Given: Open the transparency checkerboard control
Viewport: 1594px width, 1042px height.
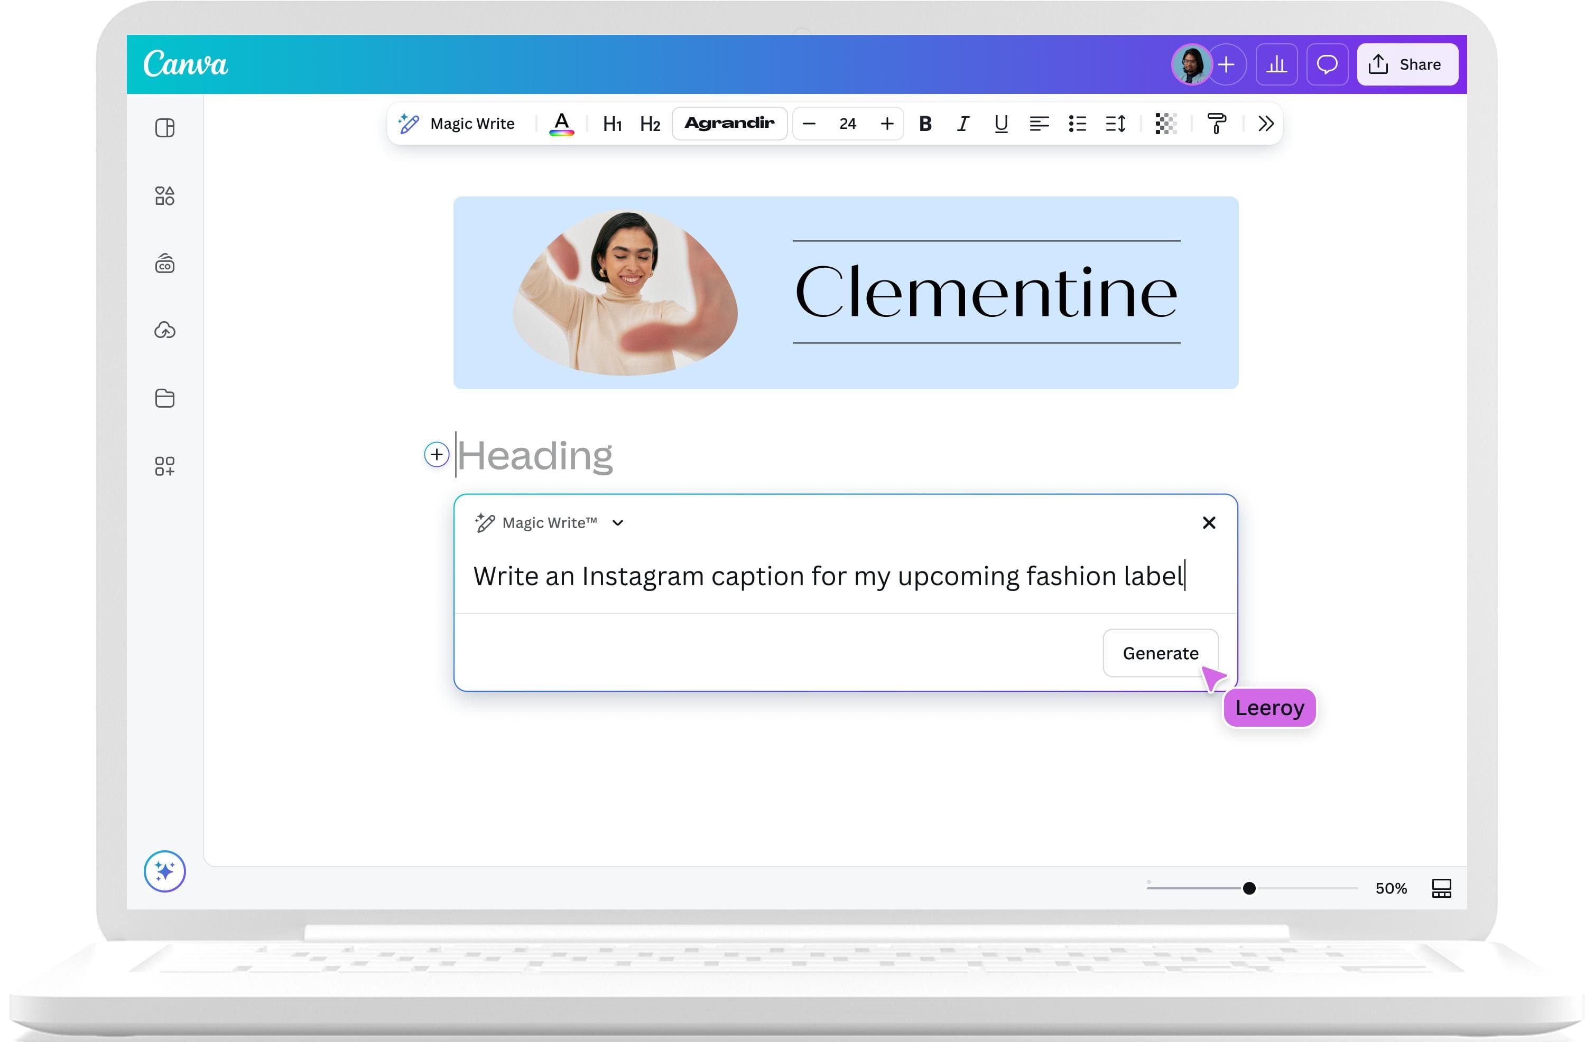Looking at the screenshot, I should (x=1166, y=124).
